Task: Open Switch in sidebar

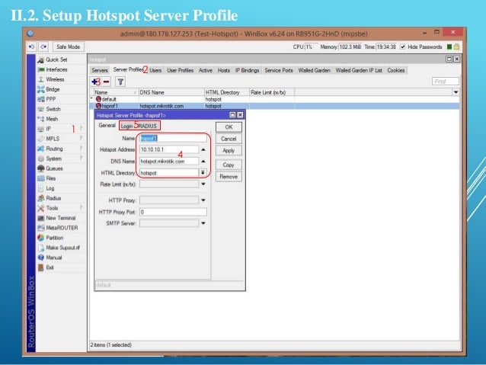Action: pyautogui.click(x=53, y=109)
